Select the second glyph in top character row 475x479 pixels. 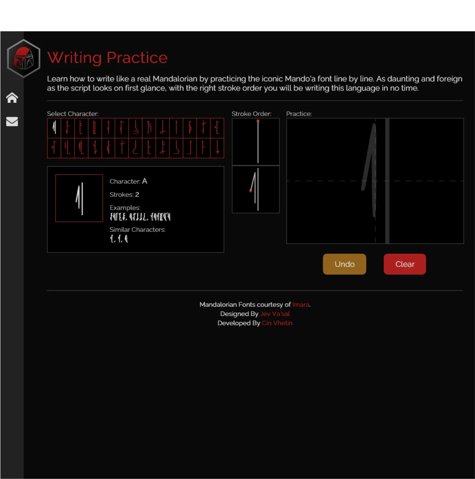point(68,128)
